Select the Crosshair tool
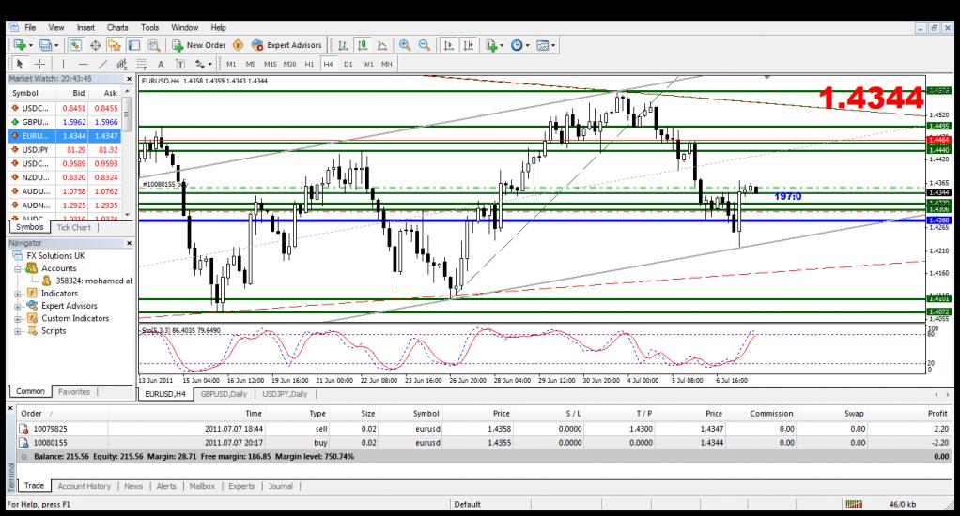The image size is (960, 516). [x=39, y=64]
